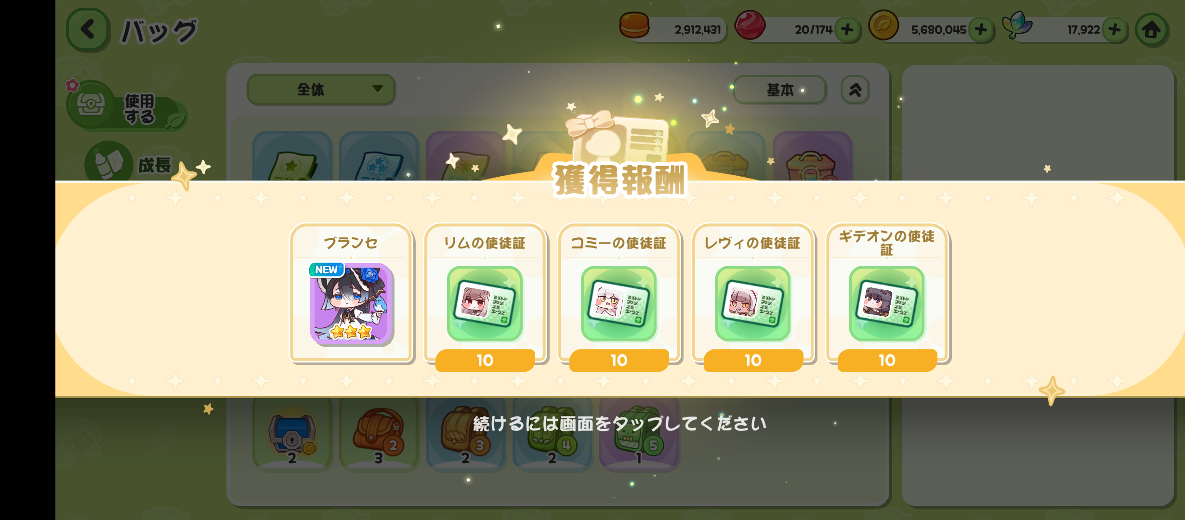Go back using the arrow button

(x=88, y=30)
